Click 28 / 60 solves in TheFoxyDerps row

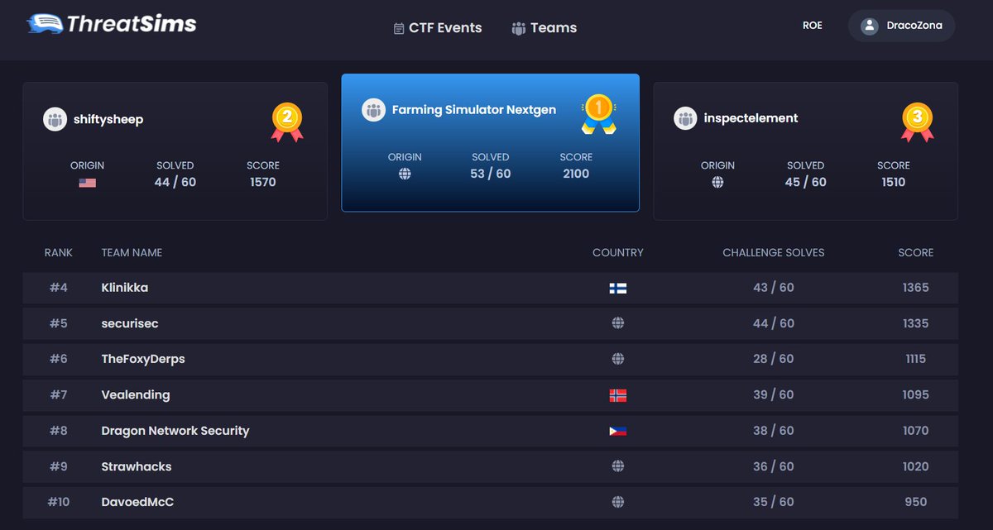tap(774, 359)
